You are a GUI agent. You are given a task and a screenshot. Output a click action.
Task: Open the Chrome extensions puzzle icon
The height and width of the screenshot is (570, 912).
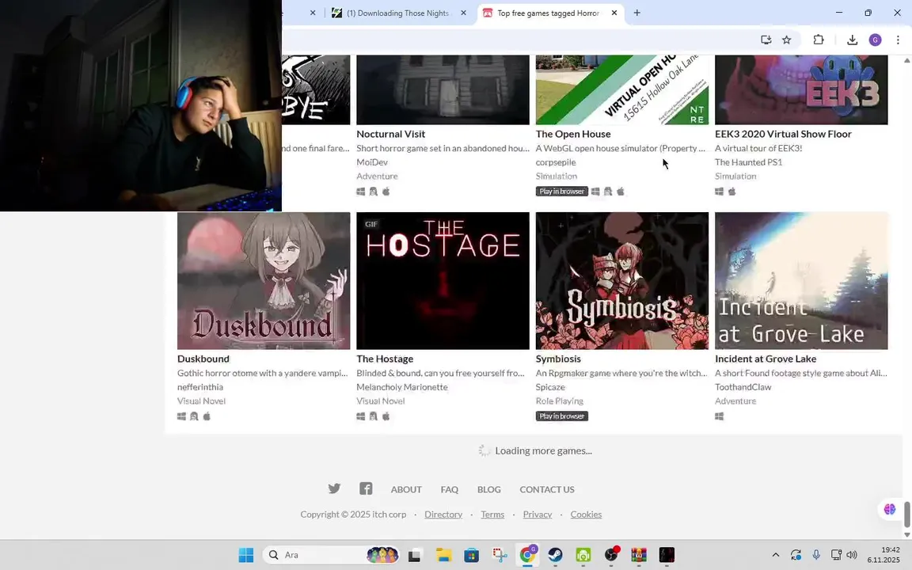tap(819, 40)
